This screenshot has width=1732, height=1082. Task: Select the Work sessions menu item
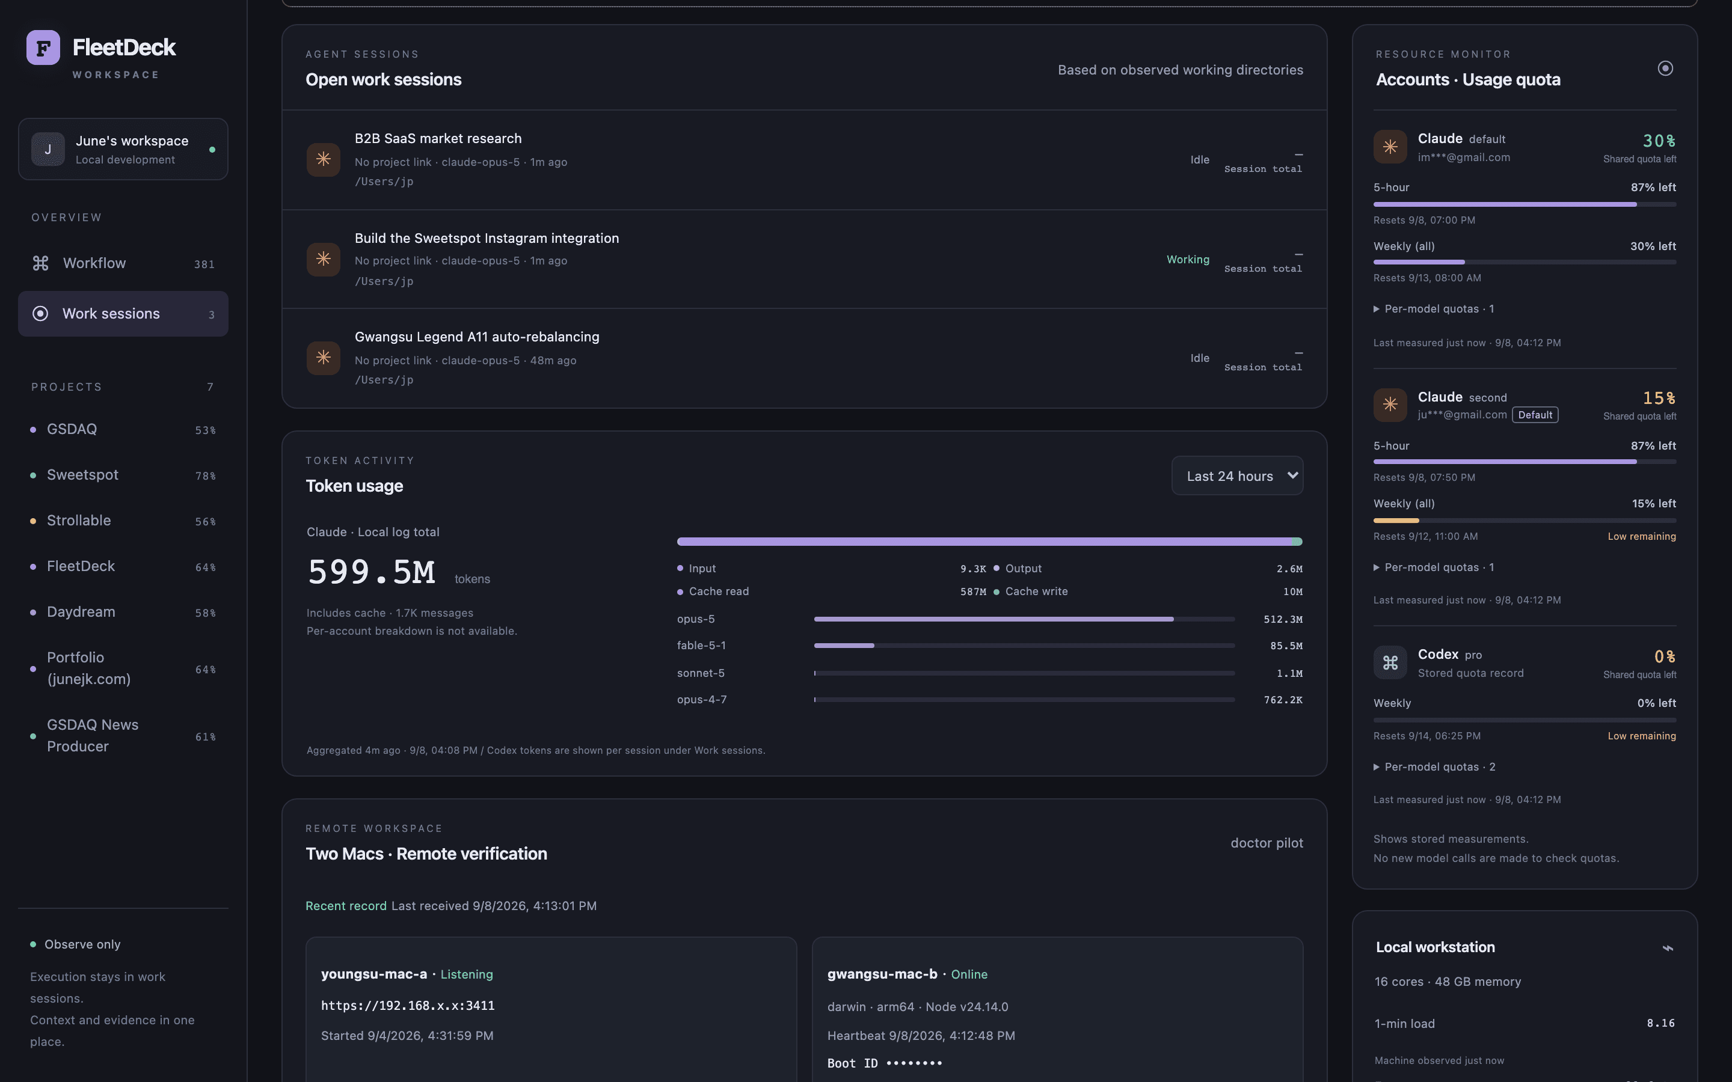pos(123,313)
